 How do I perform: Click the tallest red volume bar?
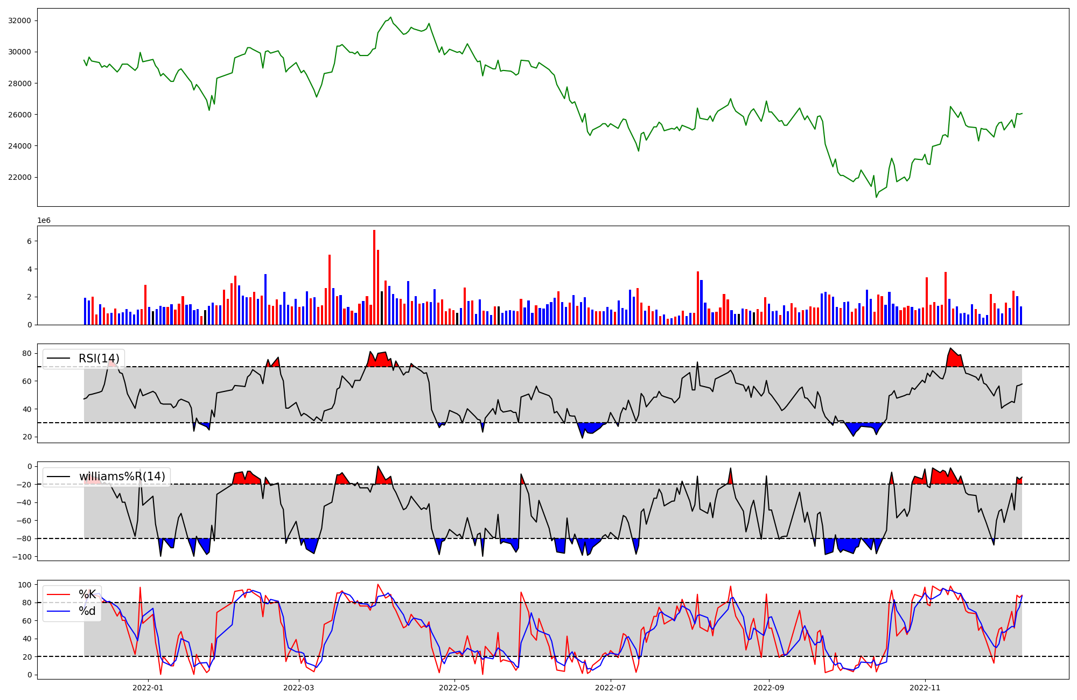(x=374, y=277)
